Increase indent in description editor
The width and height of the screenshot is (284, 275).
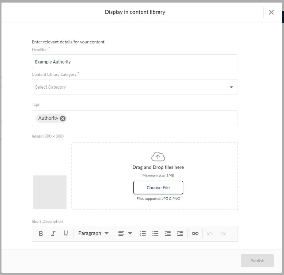click(180, 233)
